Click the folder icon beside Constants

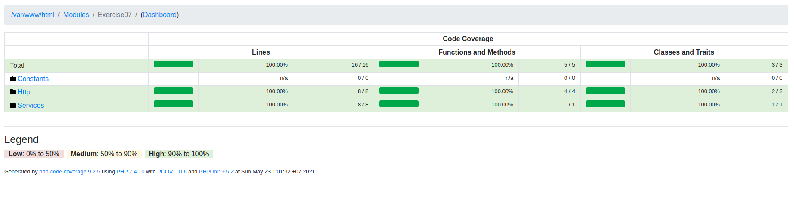point(13,79)
